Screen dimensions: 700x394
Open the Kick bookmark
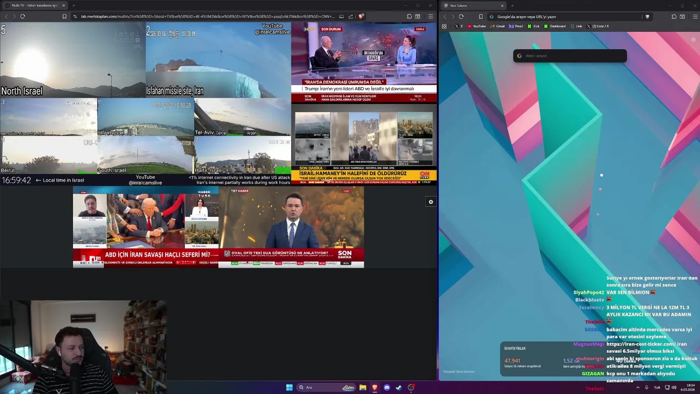coord(534,26)
